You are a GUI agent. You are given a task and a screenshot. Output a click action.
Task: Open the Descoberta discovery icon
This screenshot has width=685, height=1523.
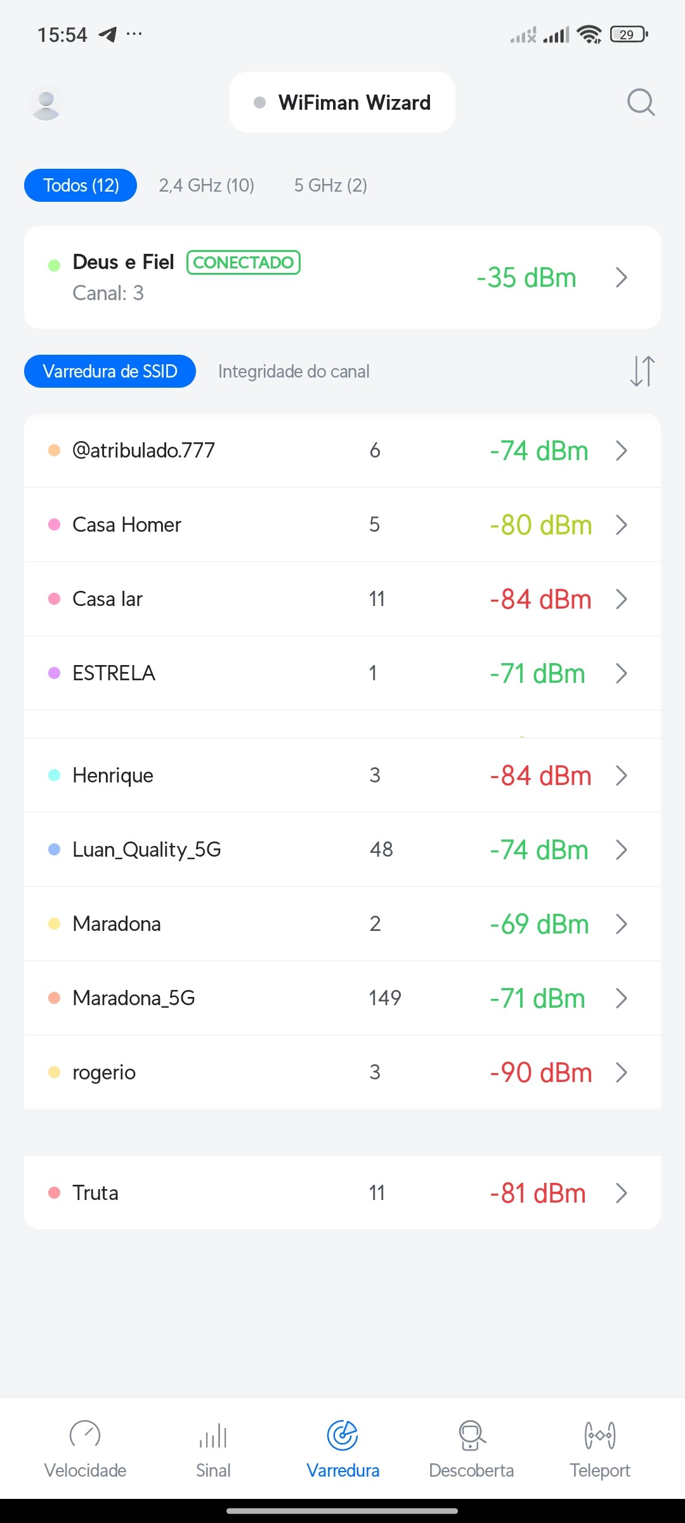(x=471, y=1435)
